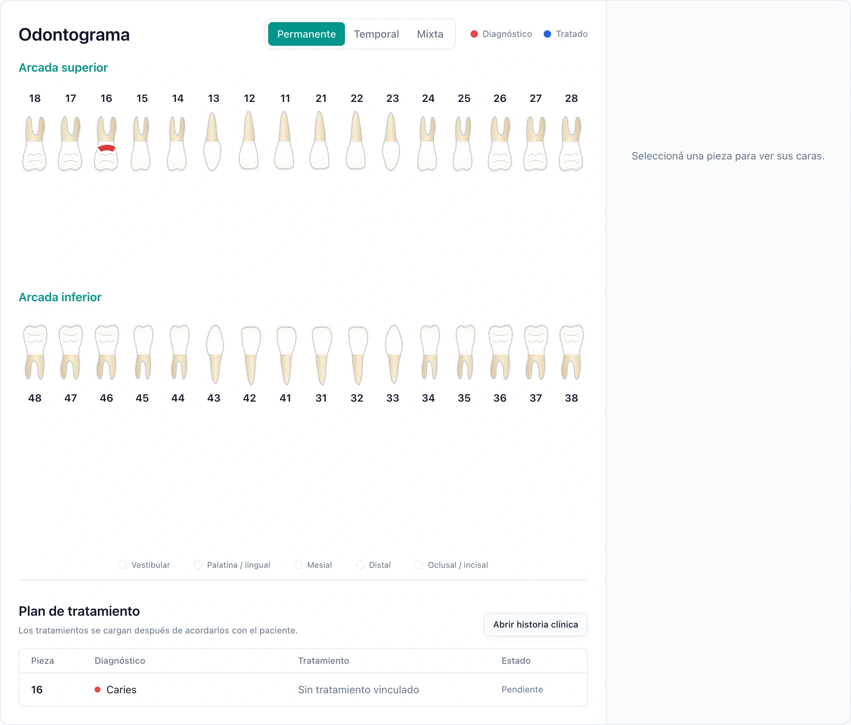851x725 pixels.
Task: Click the blue Tratado legend dot
Action: click(547, 34)
